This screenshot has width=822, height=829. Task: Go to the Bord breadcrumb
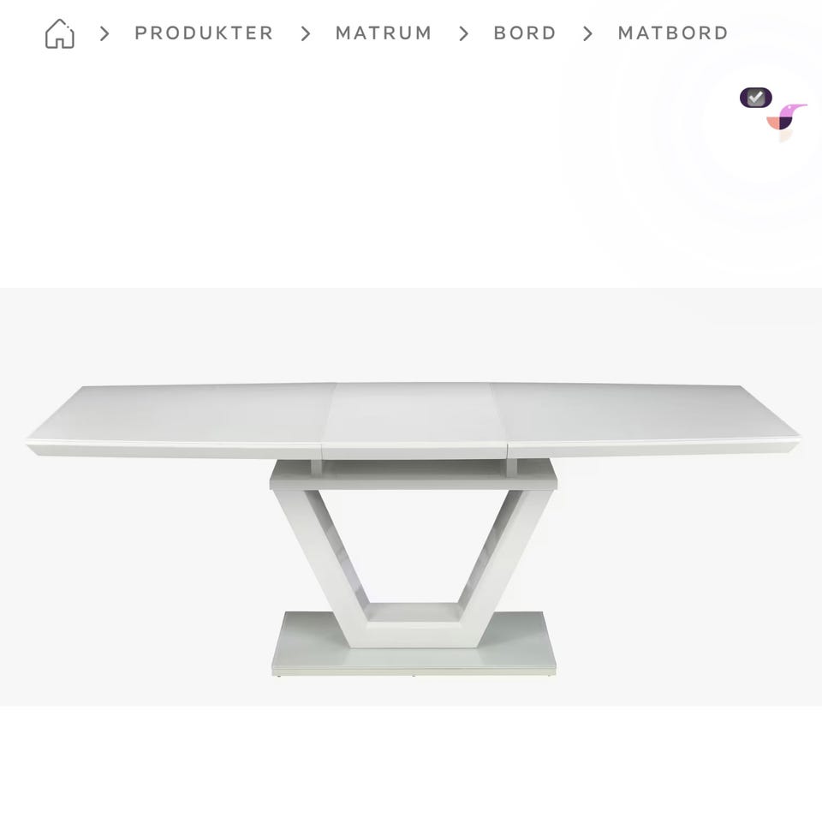(525, 33)
